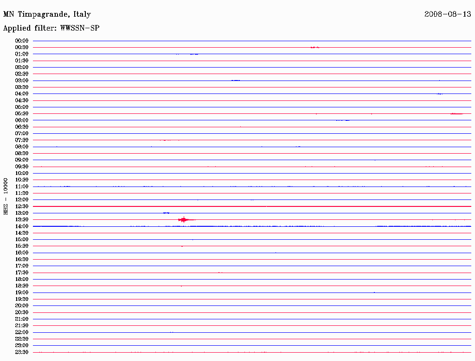The height and width of the screenshot is (361, 475).
Task: Select the 20:00 time label
Action: tap(22, 305)
